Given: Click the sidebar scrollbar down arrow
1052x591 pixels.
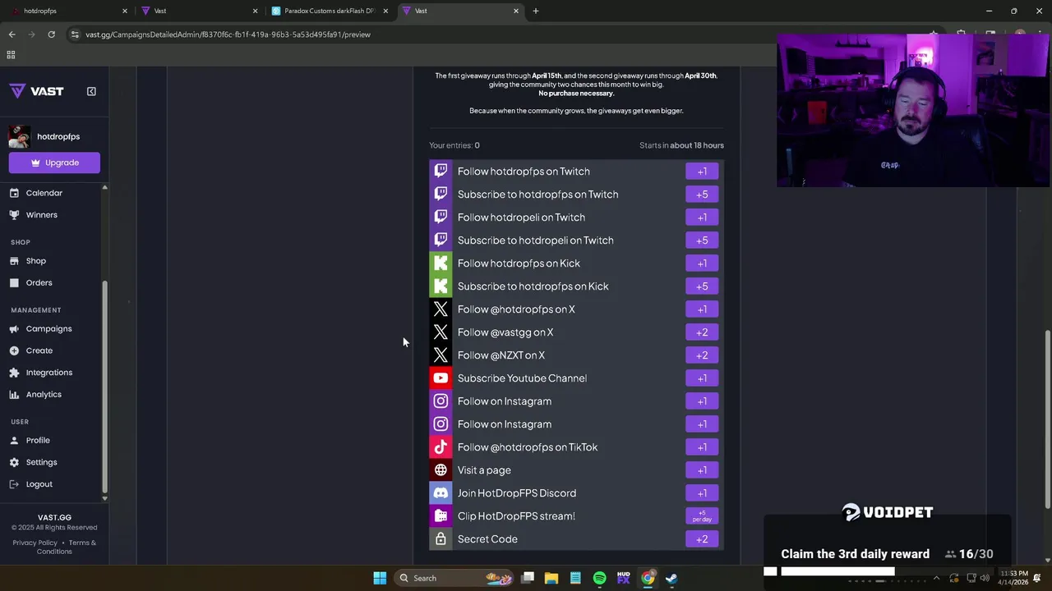Looking at the screenshot, I should coord(104,498).
